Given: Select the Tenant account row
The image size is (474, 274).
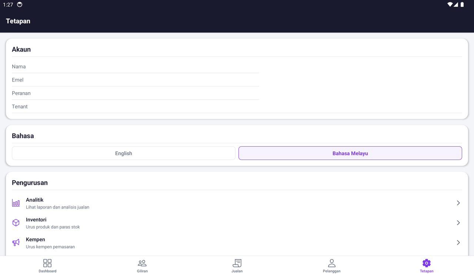Looking at the screenshot, I should click(237, 107).
